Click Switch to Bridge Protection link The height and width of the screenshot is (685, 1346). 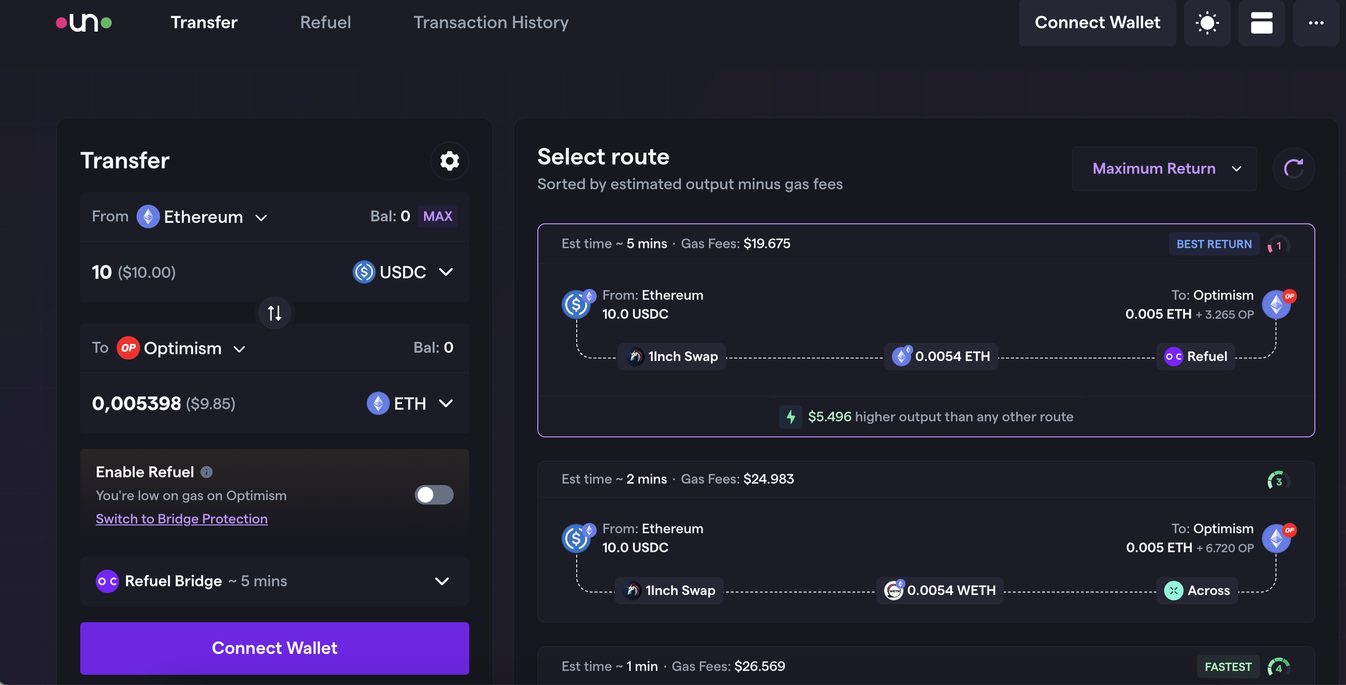click(x=182, y=519)
